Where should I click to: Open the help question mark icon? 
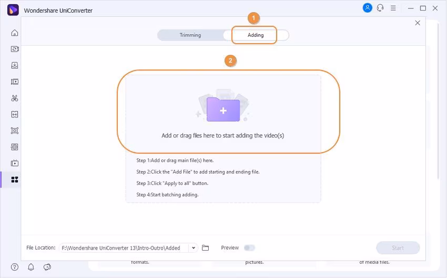pos(15,267)
